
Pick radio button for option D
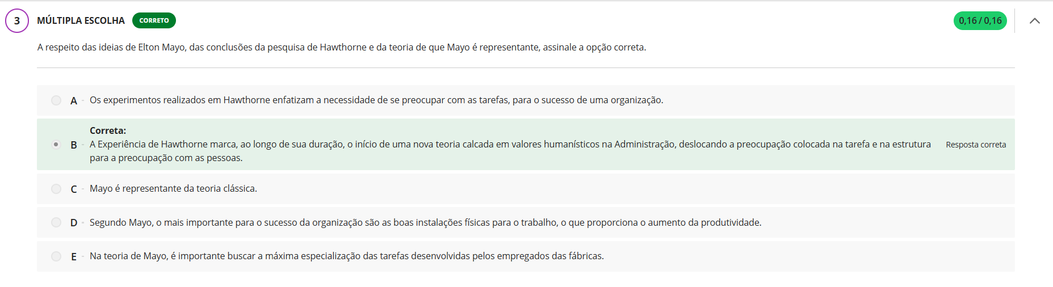[x=56, y=222]
